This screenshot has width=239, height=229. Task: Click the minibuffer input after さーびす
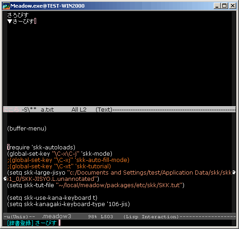click(x=60, y=223)
